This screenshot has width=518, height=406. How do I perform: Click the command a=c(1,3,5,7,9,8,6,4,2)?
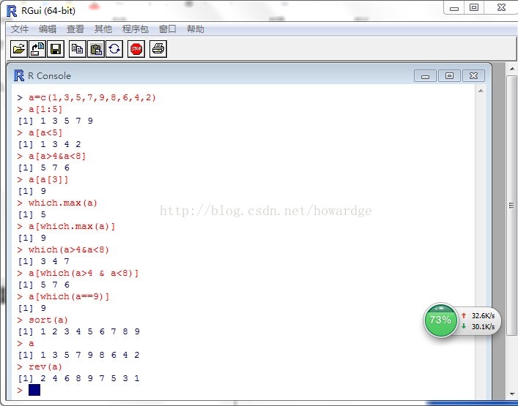coord(92,97)
